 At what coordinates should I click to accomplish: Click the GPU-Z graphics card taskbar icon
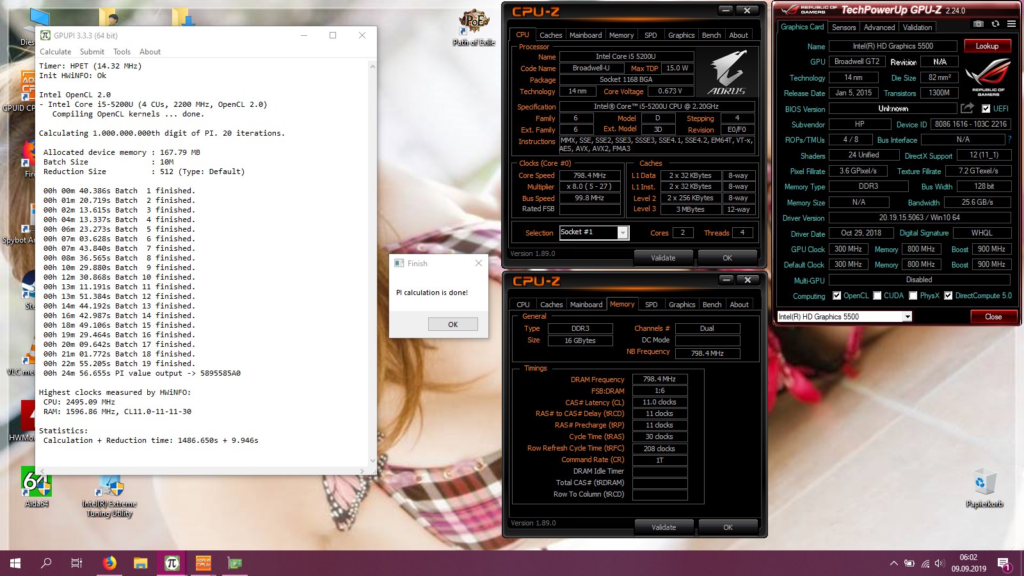point(235,563)
